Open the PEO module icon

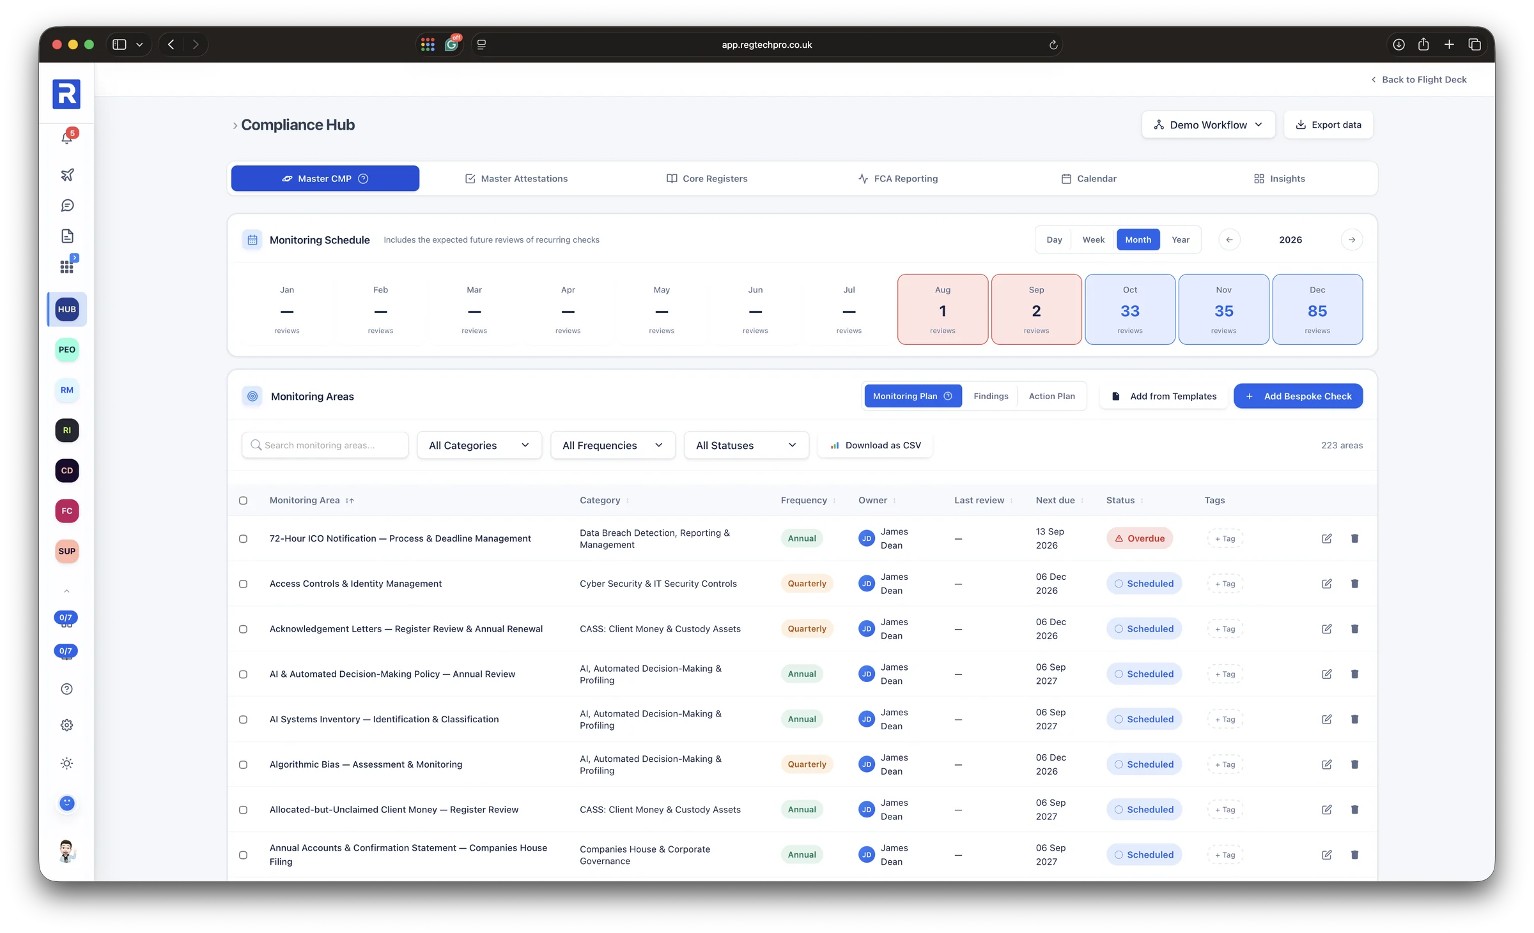click(x=67, y=349)
